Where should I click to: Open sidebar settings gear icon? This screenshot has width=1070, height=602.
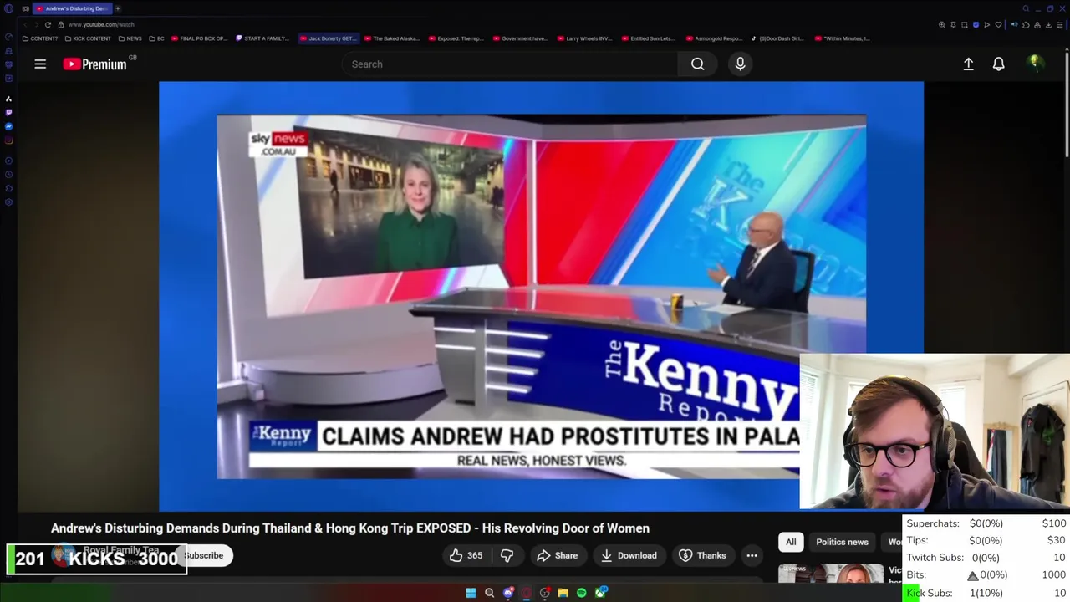tap(8, 202)
